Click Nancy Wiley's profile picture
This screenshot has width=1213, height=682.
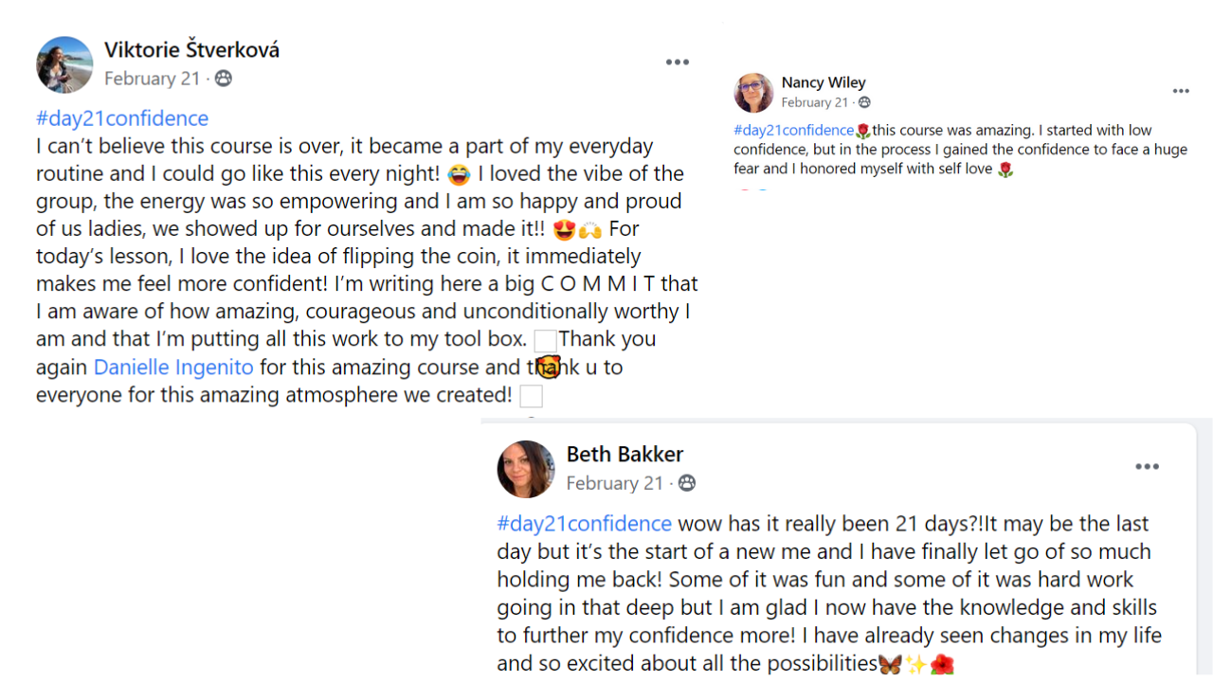(753, 92)
